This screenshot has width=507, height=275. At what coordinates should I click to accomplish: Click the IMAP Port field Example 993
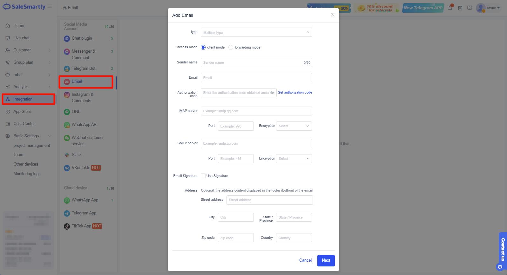coord(236,126)
